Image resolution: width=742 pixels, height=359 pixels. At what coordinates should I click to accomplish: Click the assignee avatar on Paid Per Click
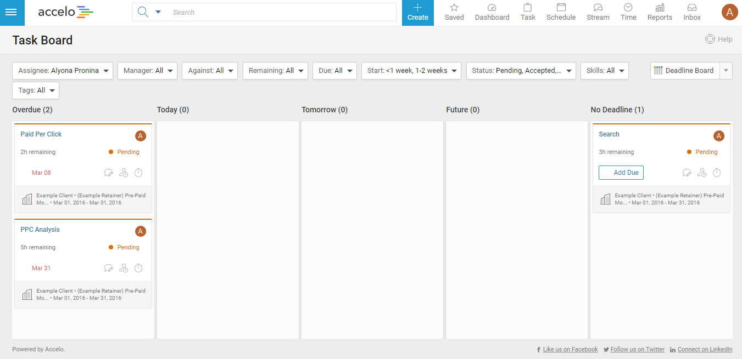tap(141, 136)
